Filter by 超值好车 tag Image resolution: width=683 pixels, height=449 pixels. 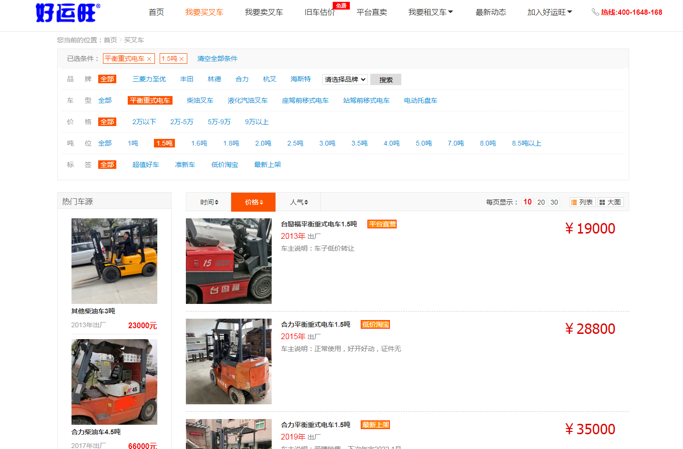click(x=146, y=165)
